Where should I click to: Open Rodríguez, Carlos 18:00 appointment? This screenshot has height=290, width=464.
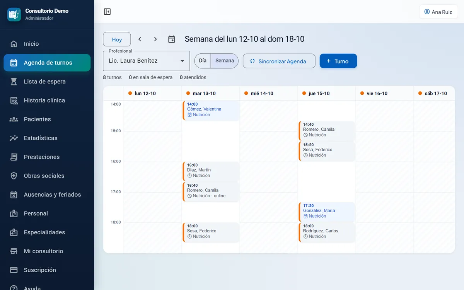coord(327,232)
